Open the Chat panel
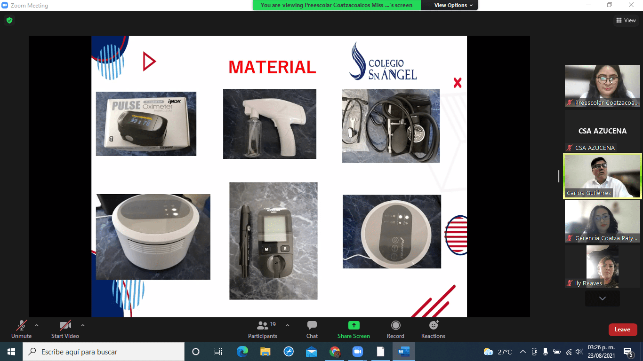This screenshot has width=643, height=361. (312, 329)
